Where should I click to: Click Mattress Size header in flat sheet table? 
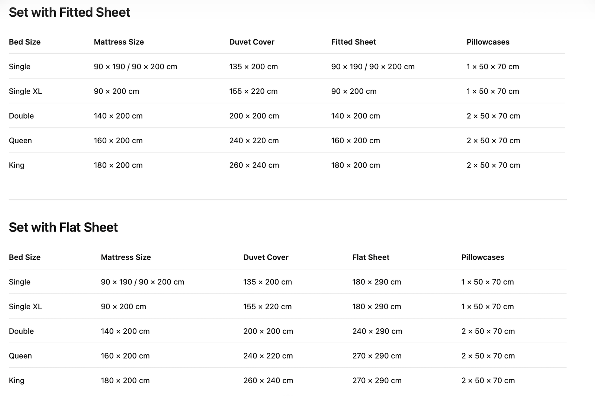point(126,257)
